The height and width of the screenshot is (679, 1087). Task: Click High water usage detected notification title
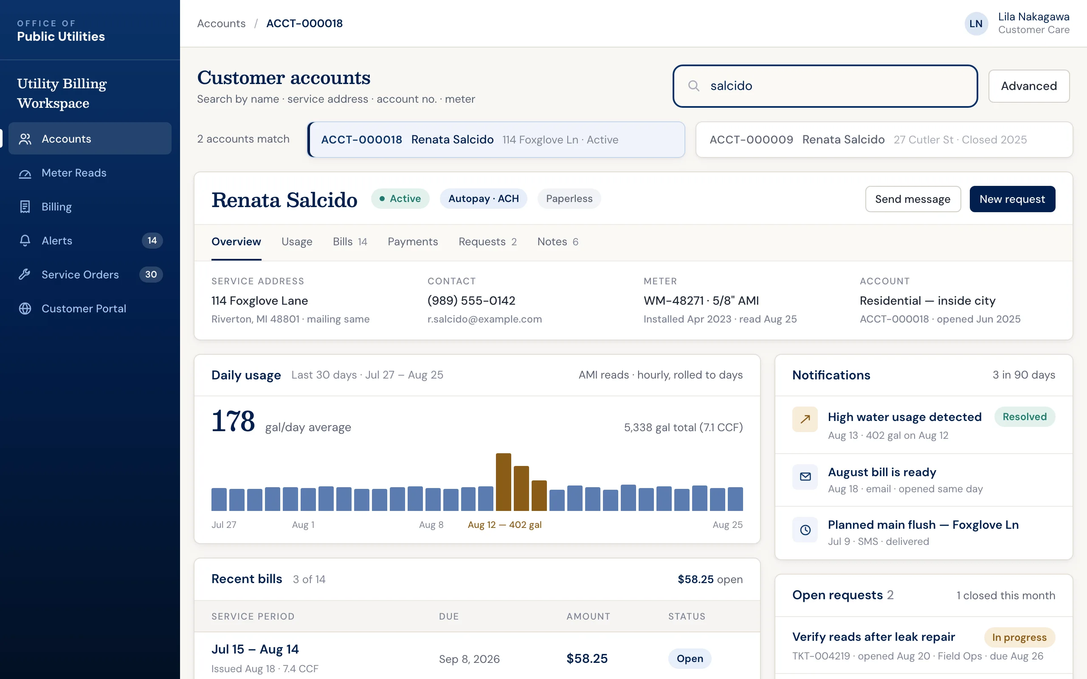coord(905,417)
